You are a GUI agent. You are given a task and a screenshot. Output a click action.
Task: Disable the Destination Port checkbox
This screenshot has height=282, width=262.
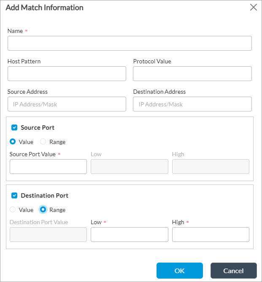point(14,195)
